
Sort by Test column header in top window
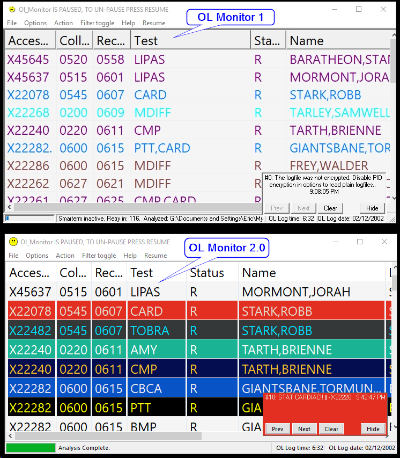(190, 41)
